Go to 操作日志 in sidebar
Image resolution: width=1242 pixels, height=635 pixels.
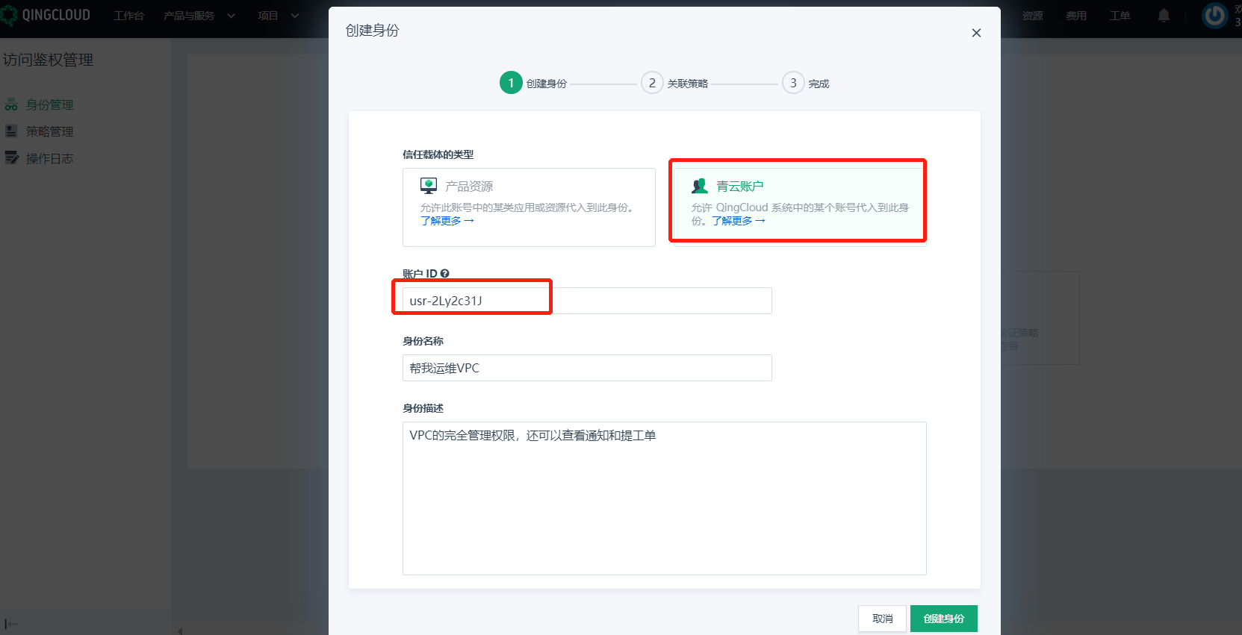pos(49,158)
